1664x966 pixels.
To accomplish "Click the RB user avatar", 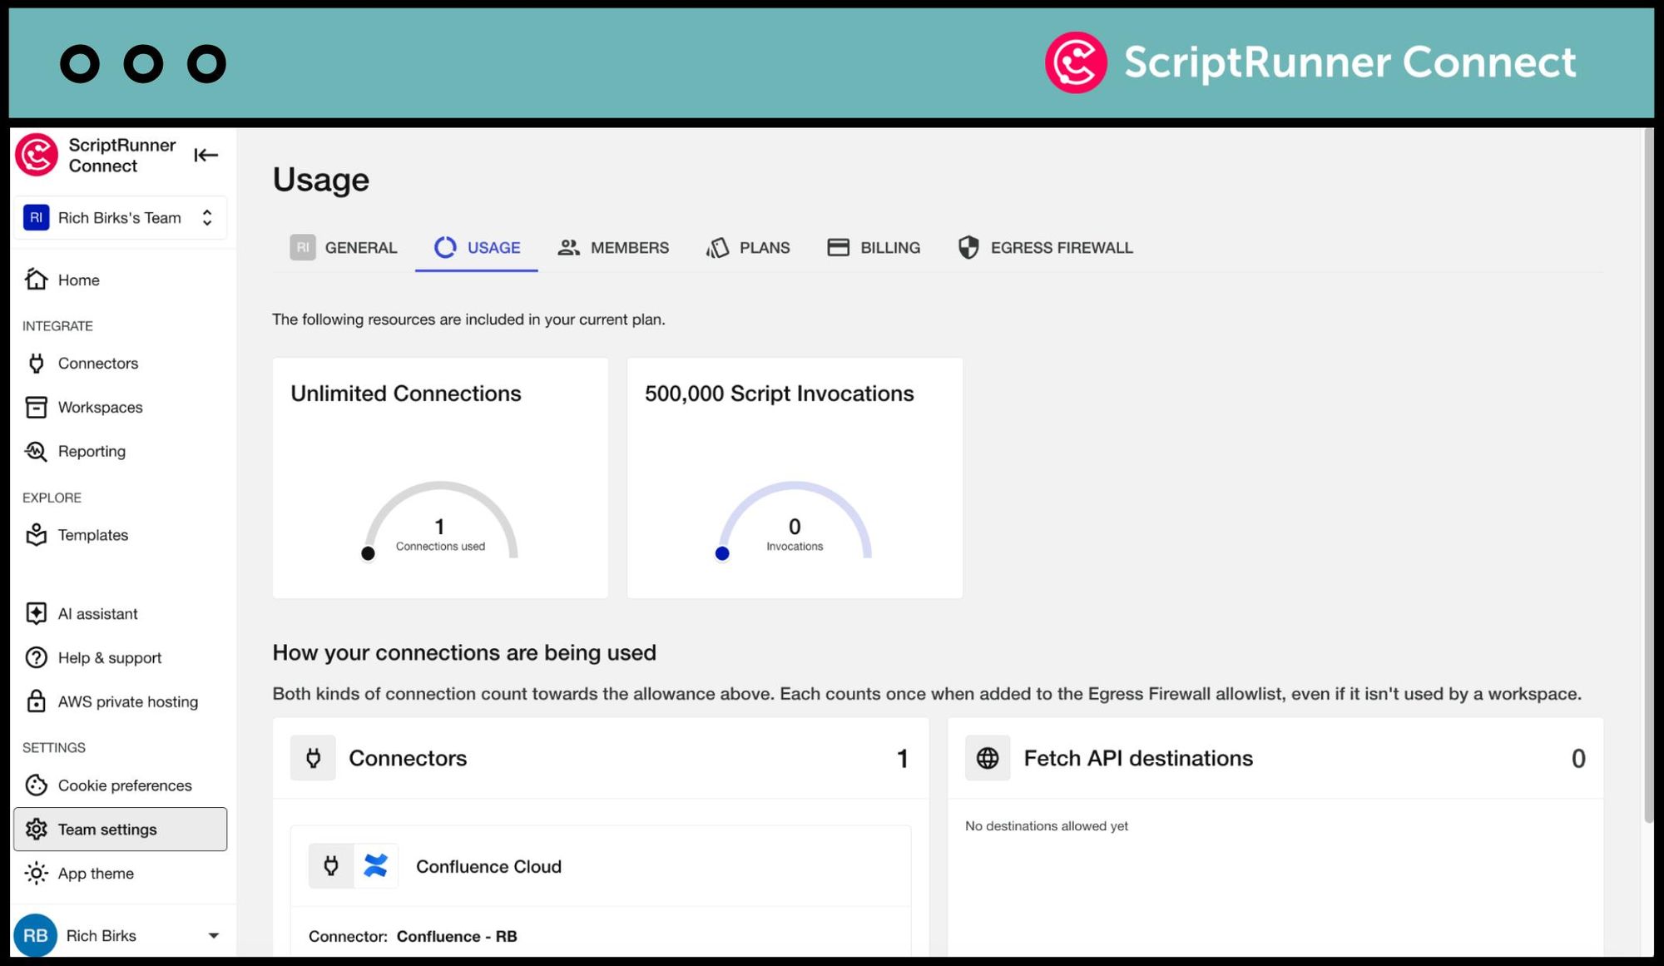I will pos(35,936).
